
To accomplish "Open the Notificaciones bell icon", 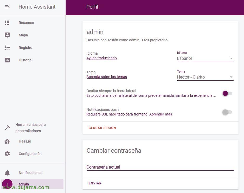I will 7,173.
